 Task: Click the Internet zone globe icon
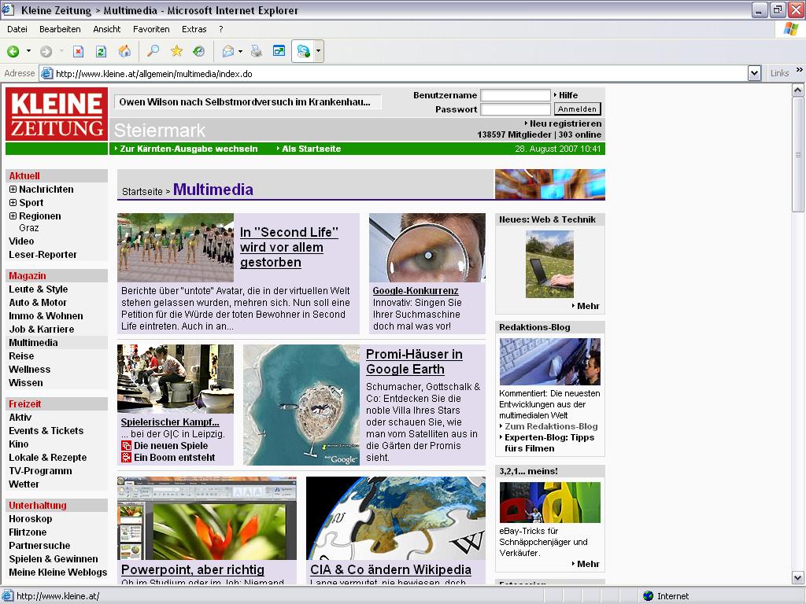(x=649, y=596)
